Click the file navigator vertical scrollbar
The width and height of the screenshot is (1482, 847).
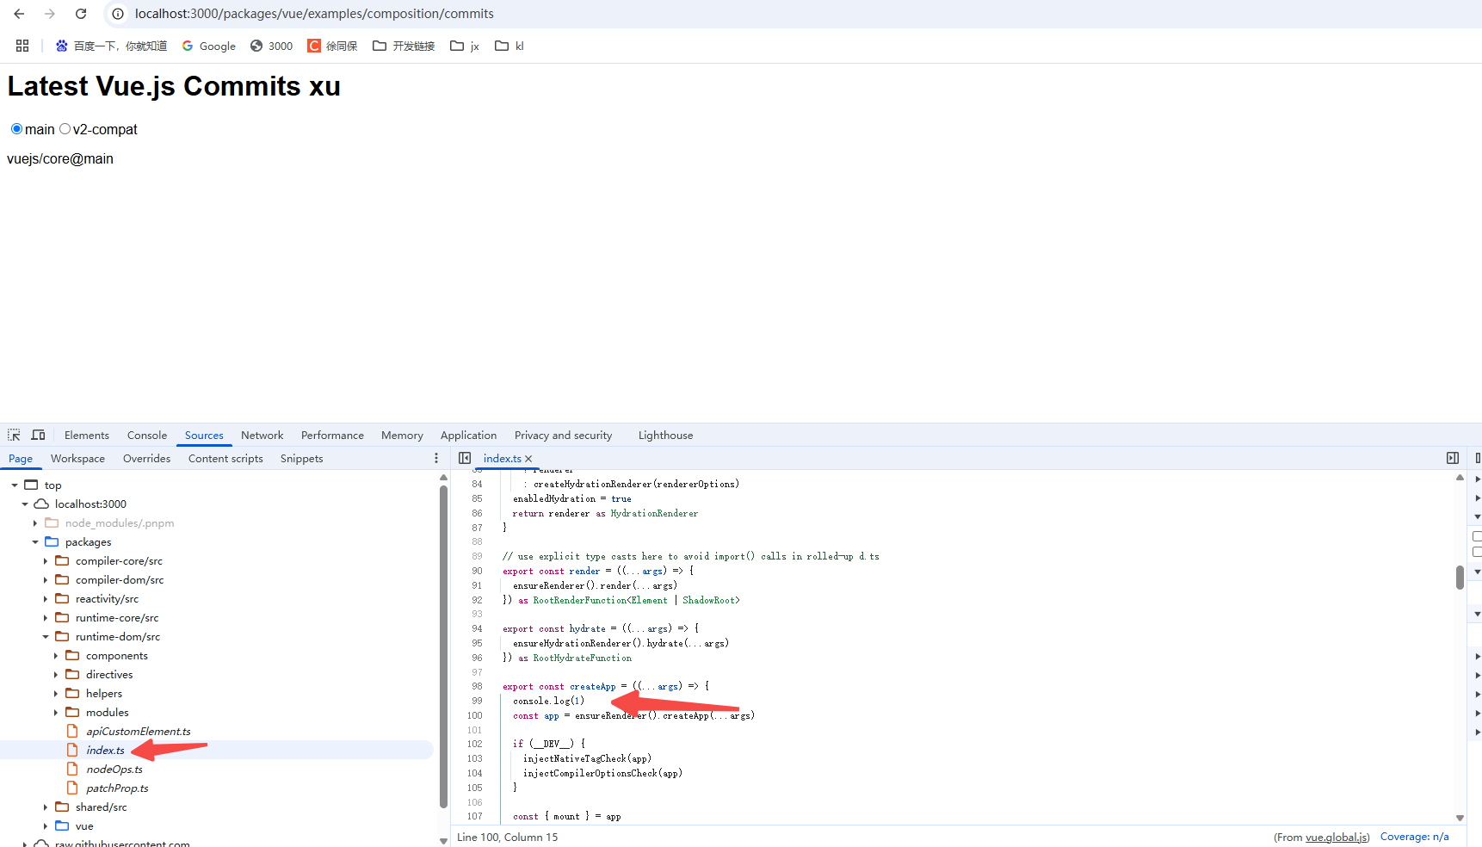coord(443,646)
